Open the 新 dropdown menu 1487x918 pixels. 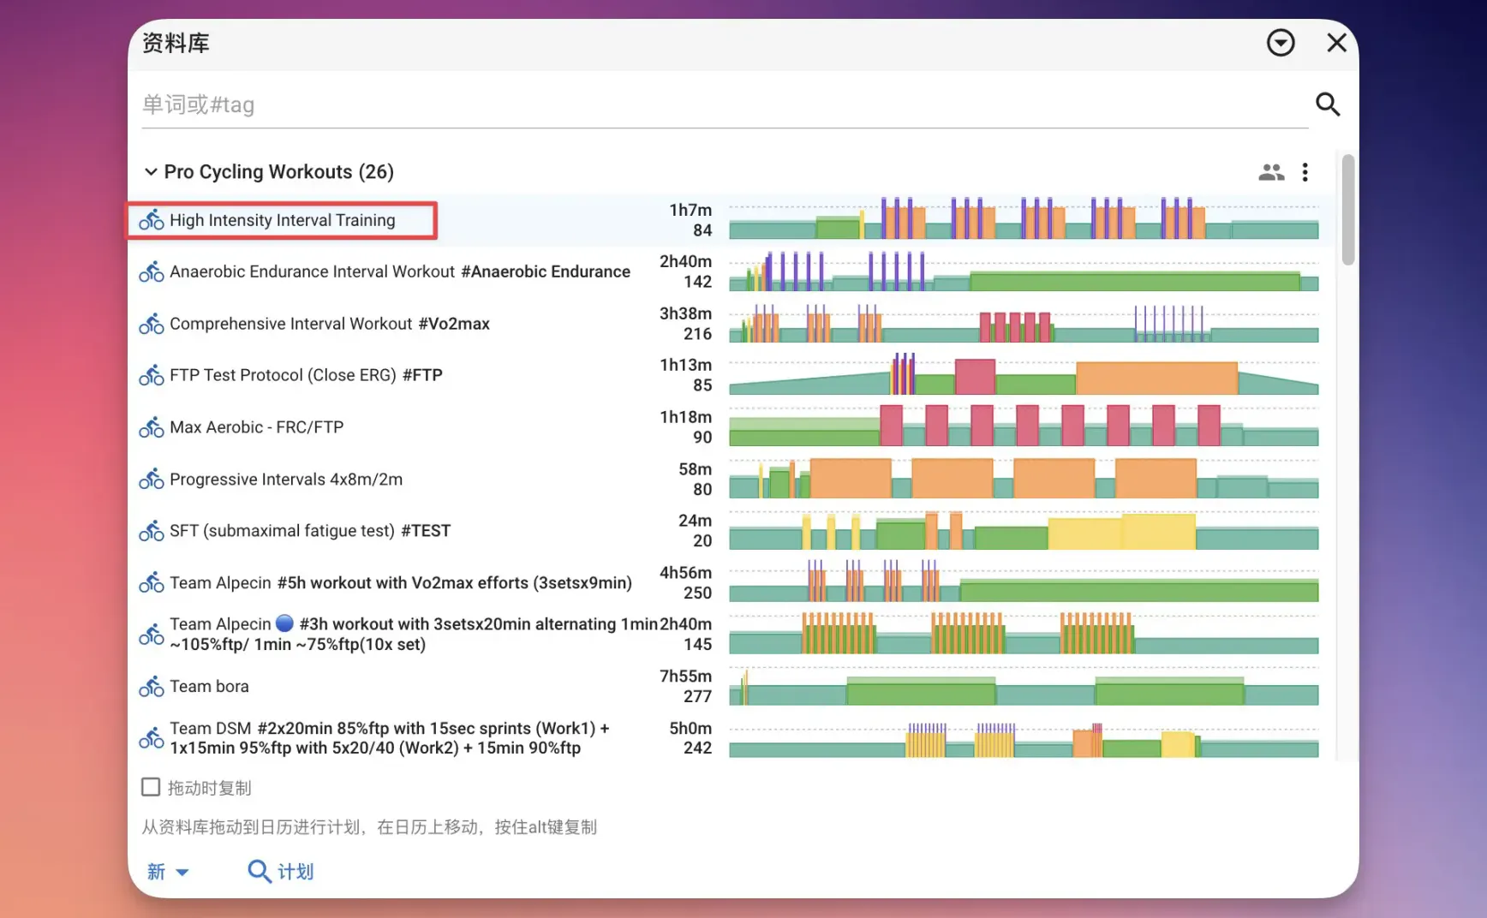[x=168, y=872]
